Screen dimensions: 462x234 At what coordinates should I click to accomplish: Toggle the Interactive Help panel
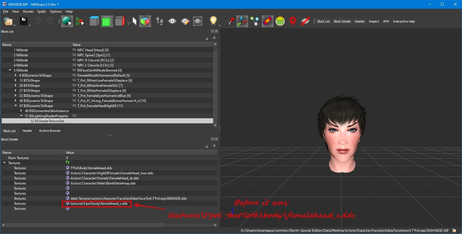(x=404, y=21)
